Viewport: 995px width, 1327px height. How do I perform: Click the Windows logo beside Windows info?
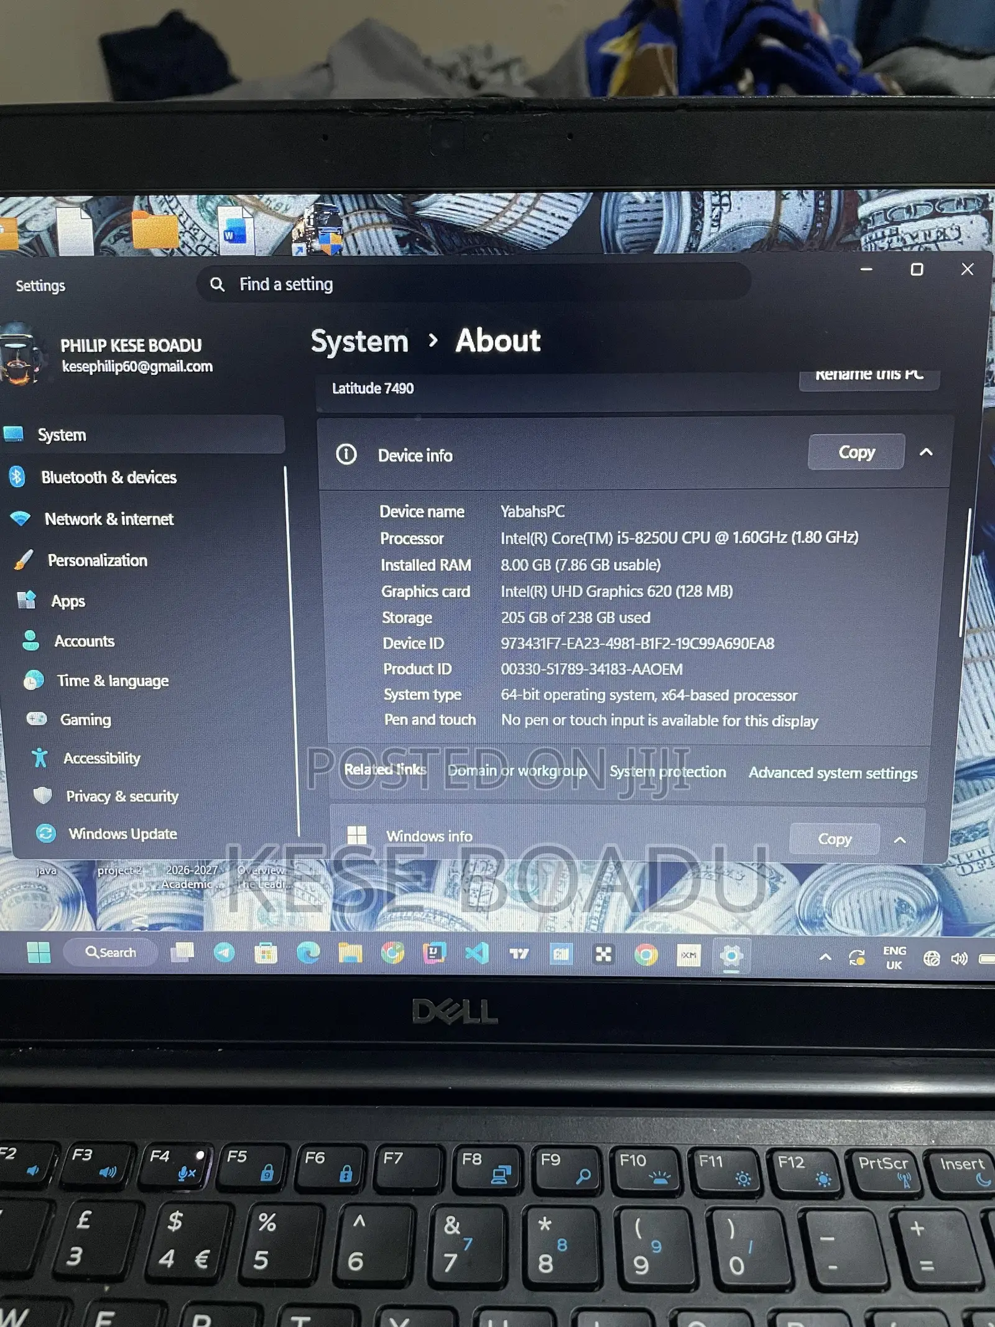point(356,835)
